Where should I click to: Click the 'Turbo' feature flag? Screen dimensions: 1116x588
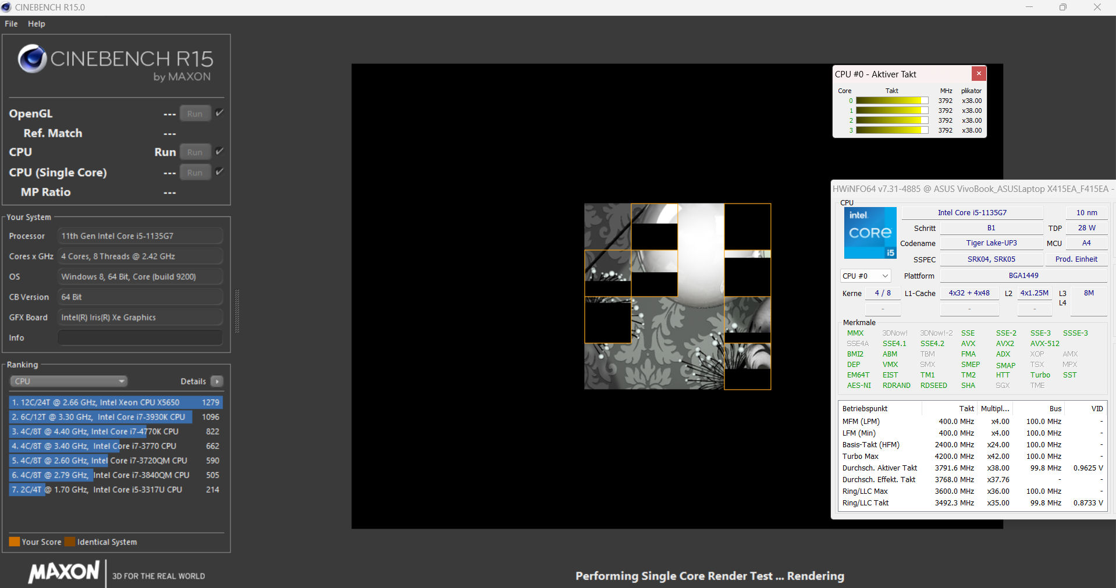1040,375
